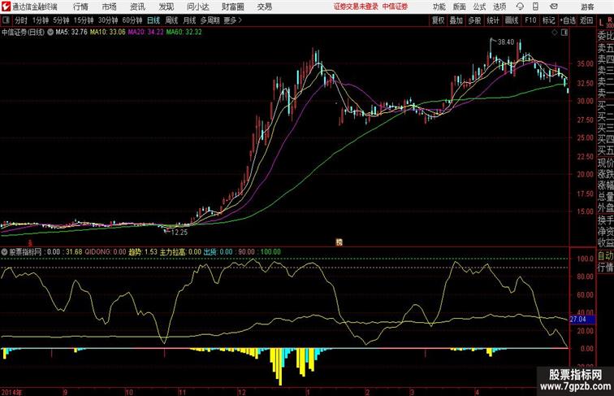Open the 问小达 menu

(197, 7)
